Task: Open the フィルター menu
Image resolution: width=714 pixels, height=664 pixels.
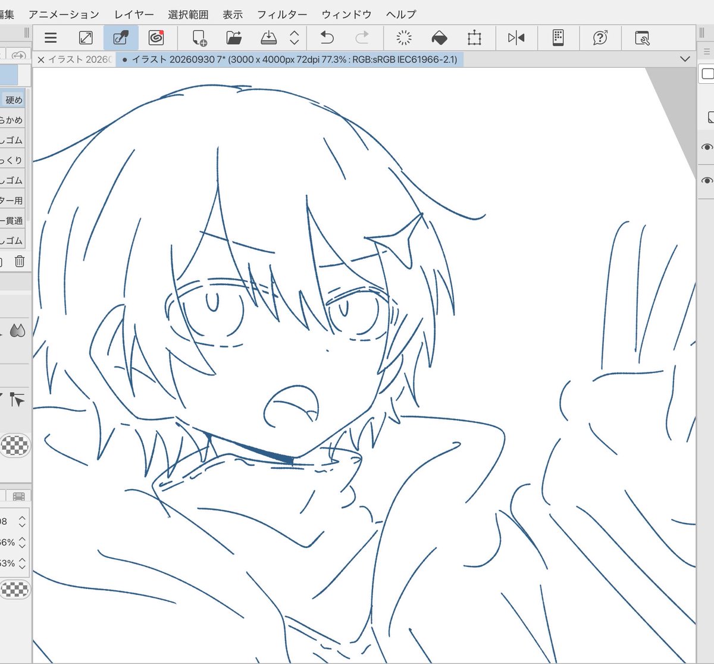Action: 282,14
